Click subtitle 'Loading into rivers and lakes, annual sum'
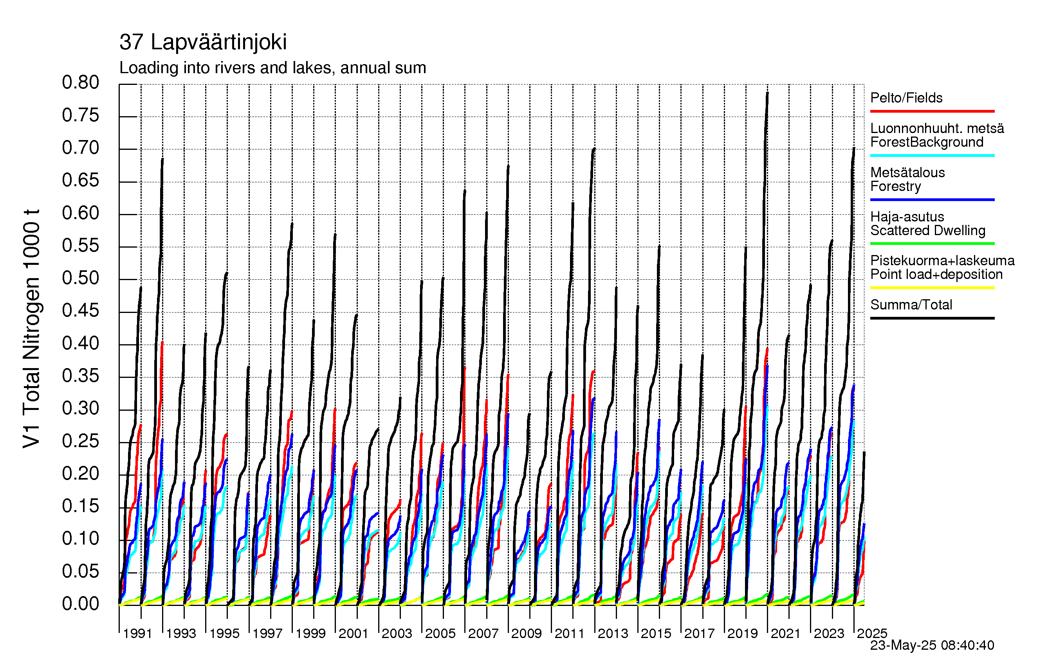 (272, 68)
